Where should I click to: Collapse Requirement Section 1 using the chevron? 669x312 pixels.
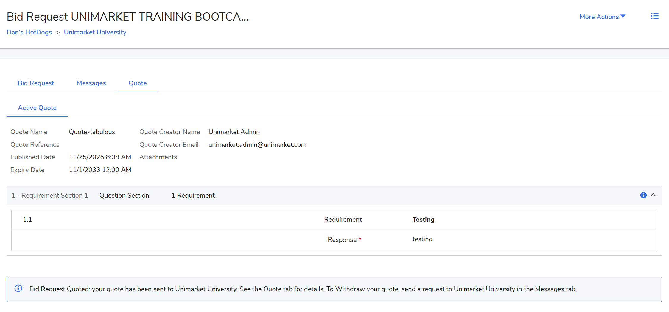[653, 195]
